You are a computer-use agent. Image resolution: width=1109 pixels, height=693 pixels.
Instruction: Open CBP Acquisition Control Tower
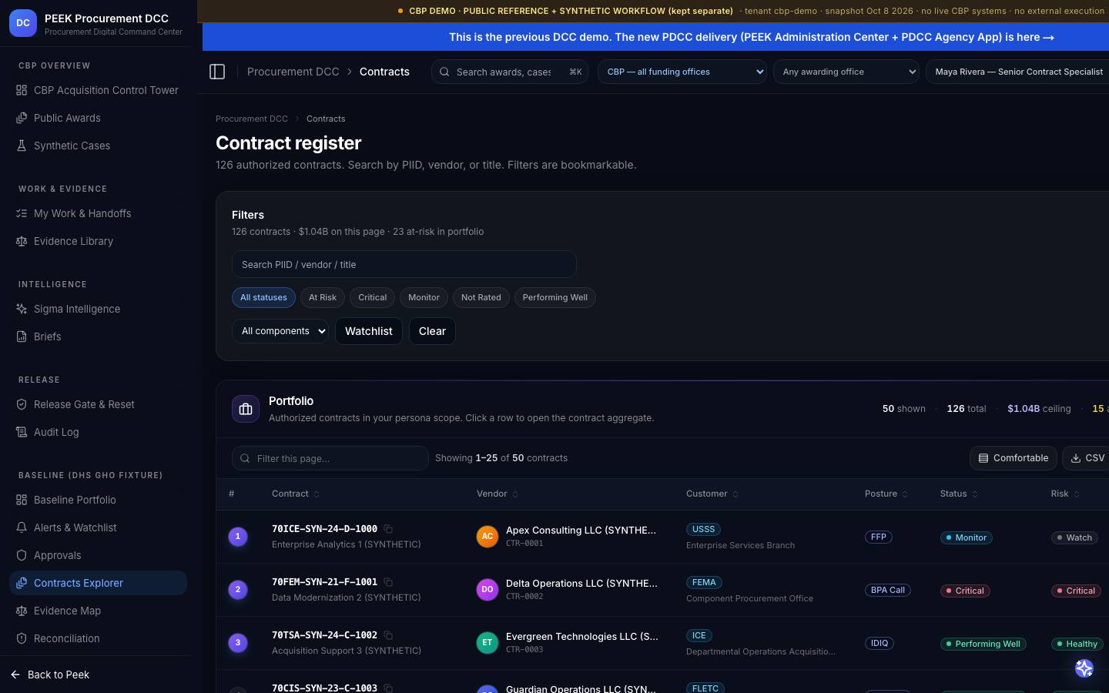click(99, 90)
